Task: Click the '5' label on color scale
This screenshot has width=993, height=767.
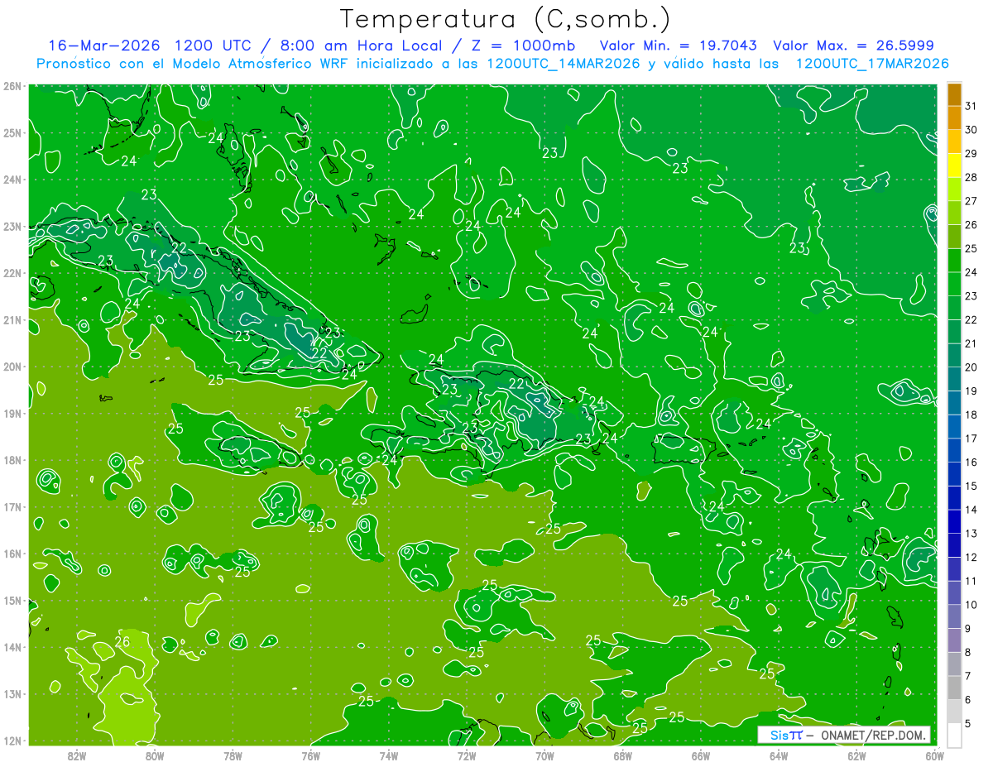Action: [969, 723]
